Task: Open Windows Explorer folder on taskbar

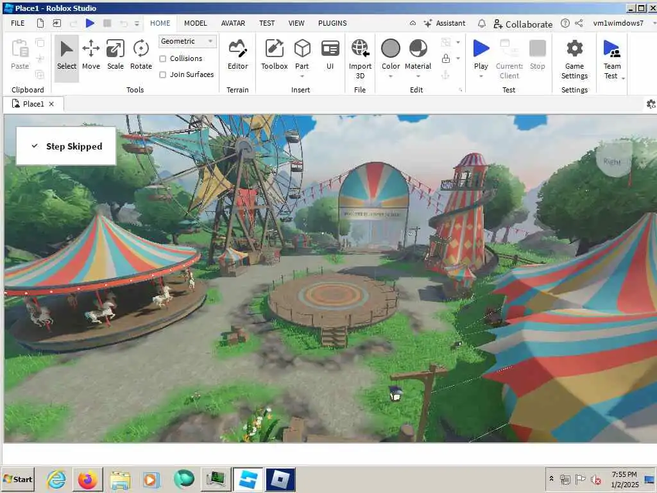Action: pos(120,479)
